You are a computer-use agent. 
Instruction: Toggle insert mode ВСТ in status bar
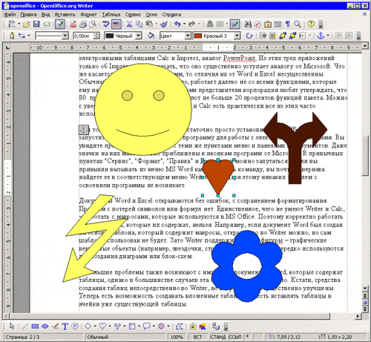point(198,337)
